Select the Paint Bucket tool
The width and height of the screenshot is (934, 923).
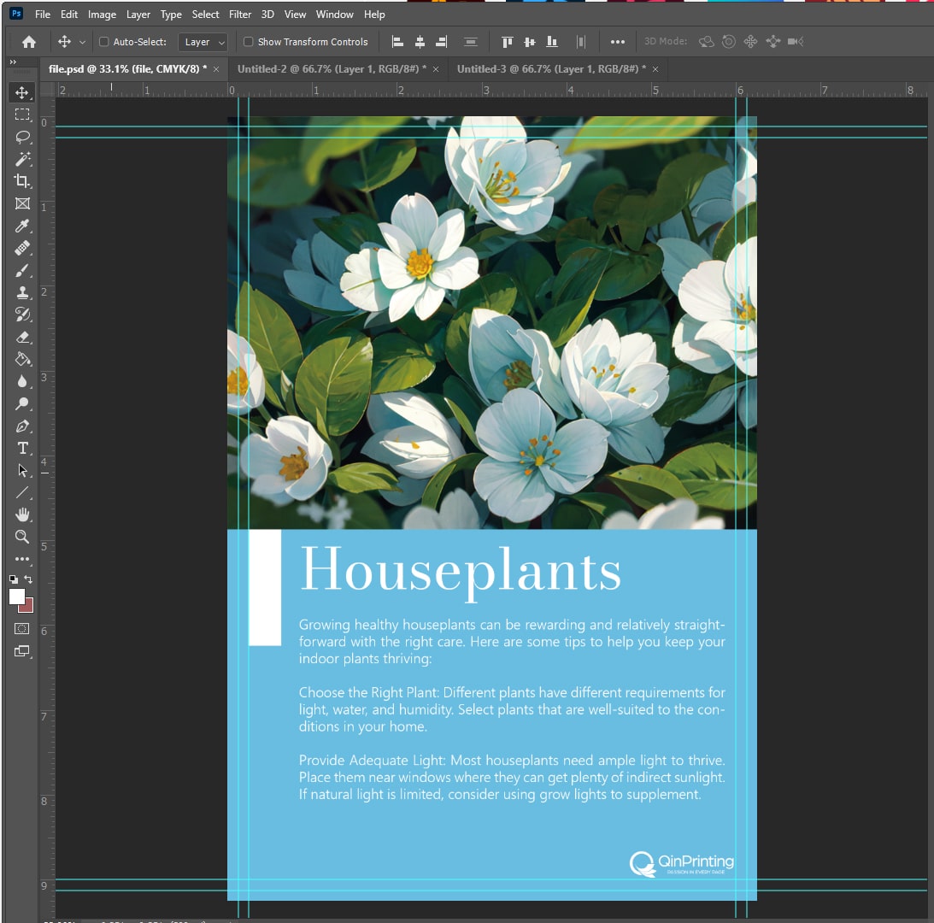tap(22, 359)
